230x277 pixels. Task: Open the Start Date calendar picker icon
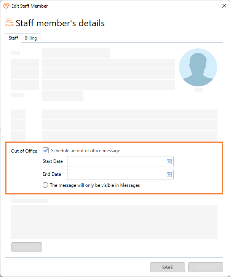169,161
